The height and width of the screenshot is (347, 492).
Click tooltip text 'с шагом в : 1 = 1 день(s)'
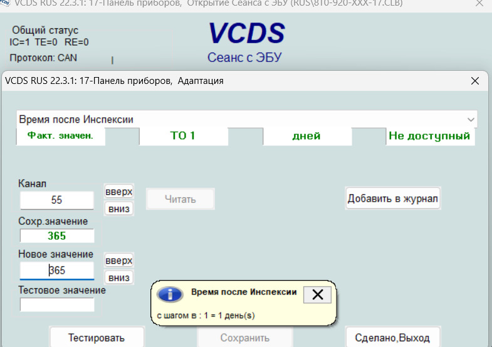(206, 315)
